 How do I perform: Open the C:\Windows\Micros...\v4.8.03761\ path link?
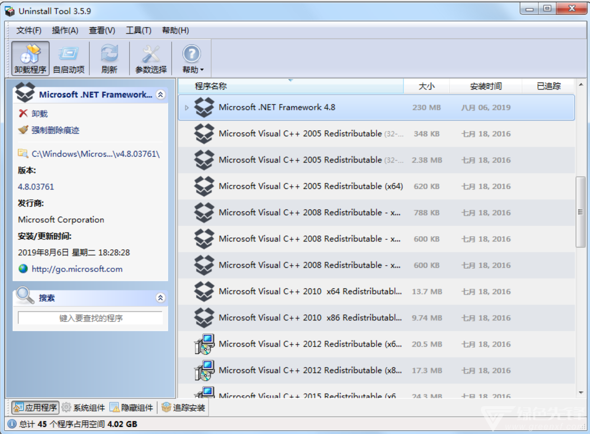tap(95, 154)
